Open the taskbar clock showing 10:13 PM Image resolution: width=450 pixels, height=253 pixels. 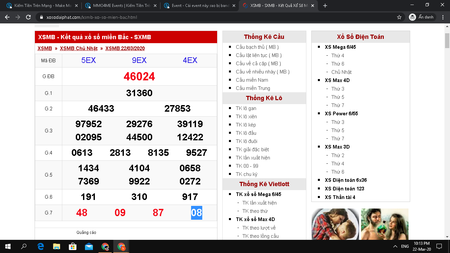pyautogui.click(x=422, y=246)
